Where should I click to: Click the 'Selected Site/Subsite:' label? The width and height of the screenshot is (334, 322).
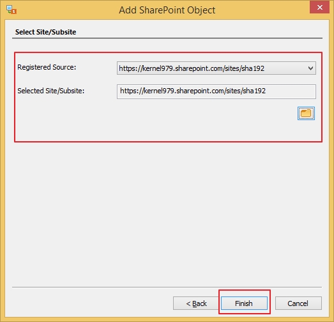[51, 91]
